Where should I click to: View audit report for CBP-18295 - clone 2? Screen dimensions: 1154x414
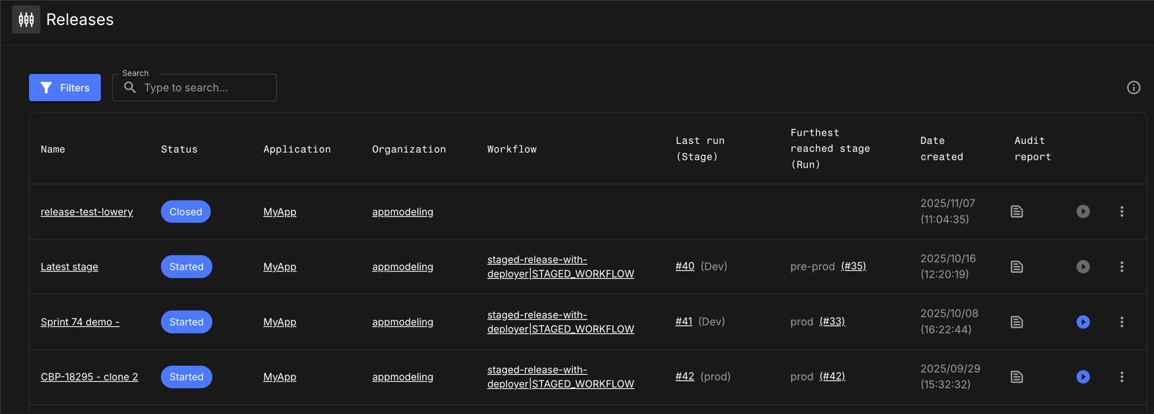1016,377
